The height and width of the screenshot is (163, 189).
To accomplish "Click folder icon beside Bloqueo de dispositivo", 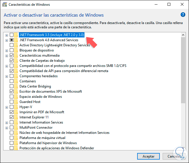I will click(16, 50).
